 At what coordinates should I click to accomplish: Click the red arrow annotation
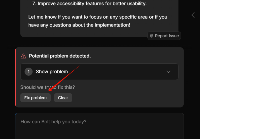64,78
